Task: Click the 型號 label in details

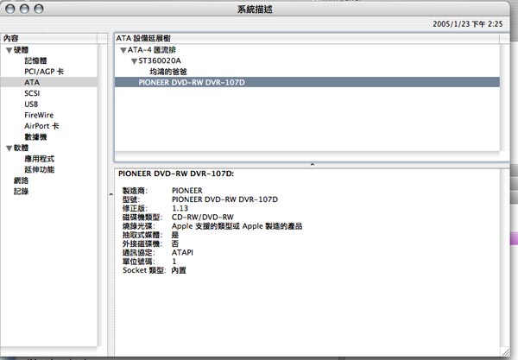Action: pyautogui.click(x=131, y=199)
